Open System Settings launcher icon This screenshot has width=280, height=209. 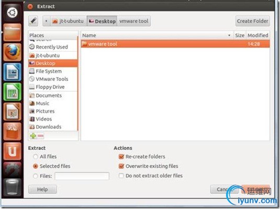13,169
